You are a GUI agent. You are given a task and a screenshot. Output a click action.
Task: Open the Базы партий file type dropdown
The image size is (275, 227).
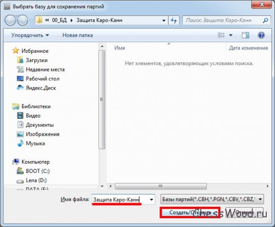click(212, 199)
